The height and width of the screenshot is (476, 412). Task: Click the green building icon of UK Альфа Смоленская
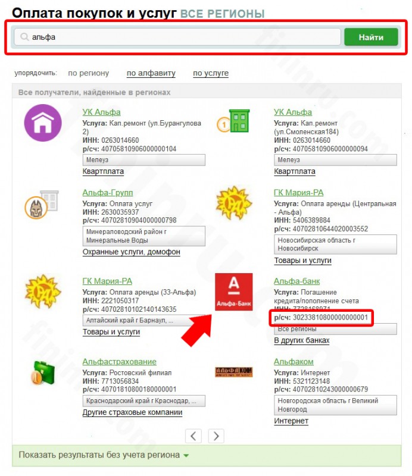(233, 121)
